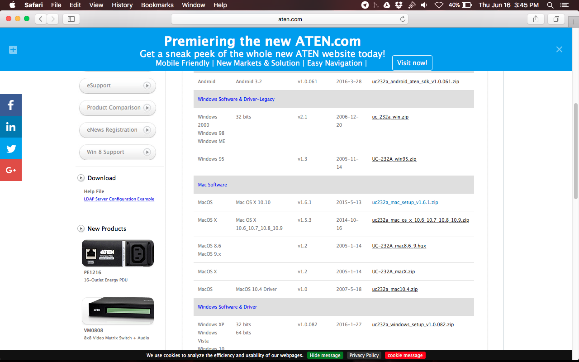This screenshot has height=362, width=579.
Task: Click the Safari forward navigation arrow
Action: coord(53,19)
